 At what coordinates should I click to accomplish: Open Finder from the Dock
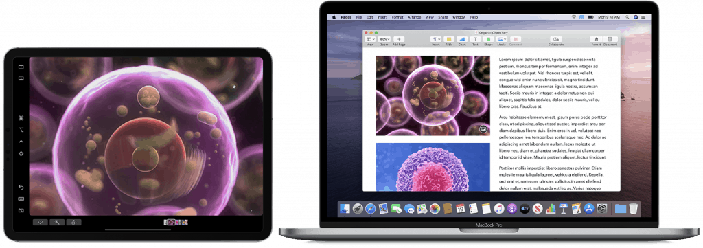point(345,209)
